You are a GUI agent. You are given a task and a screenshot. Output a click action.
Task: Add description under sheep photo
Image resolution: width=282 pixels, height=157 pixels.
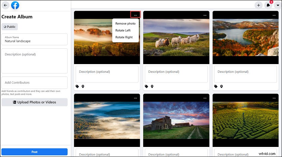[x=176, y=74]
